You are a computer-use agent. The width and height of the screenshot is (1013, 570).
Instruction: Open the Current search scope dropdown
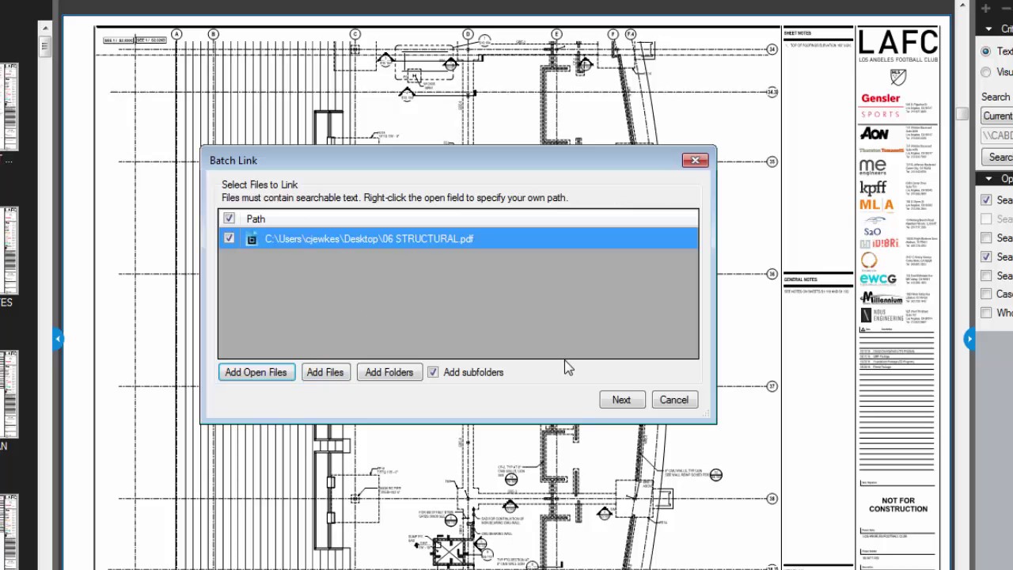(x=997, y=116)
